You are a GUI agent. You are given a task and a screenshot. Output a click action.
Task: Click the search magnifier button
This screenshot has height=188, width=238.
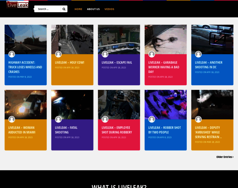[x=64, y=9]
